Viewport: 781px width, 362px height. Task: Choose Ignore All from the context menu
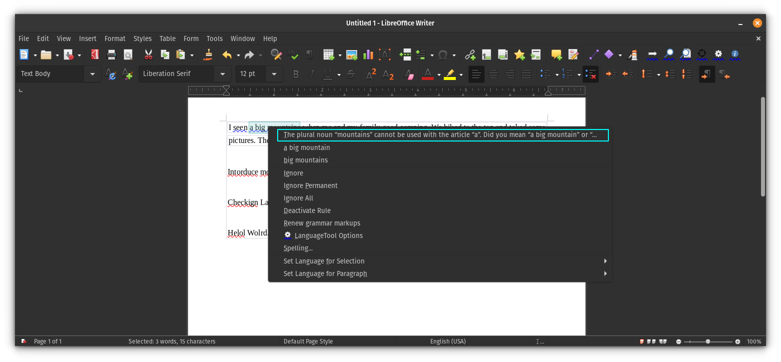[298, 198]
